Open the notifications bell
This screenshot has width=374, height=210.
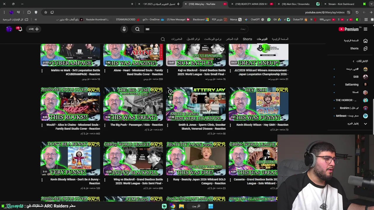click(19, 29)
